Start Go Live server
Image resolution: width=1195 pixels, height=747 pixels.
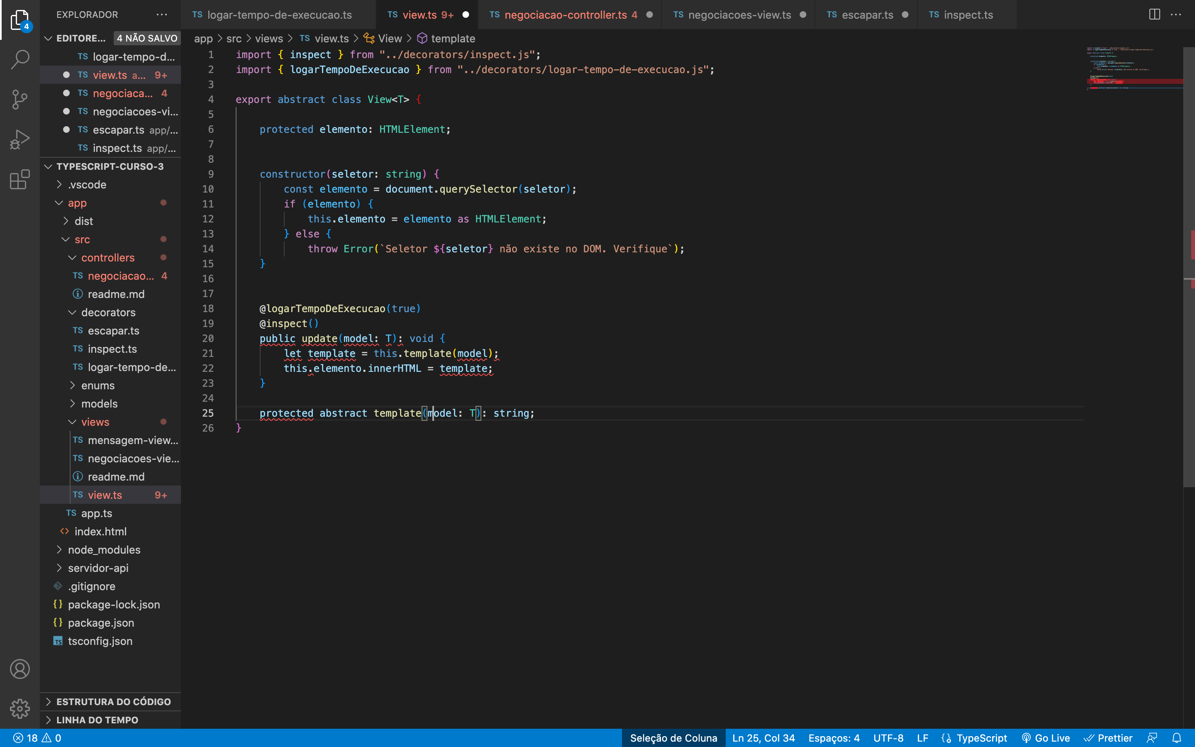pyautogui.click(x=1046, y=738)
